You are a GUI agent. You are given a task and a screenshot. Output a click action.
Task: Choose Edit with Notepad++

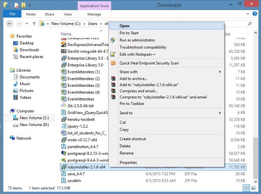137,54
